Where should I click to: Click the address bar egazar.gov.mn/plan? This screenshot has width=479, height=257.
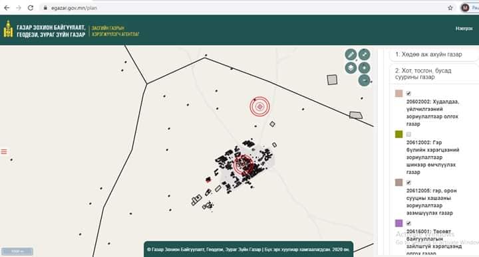point(74,8)
